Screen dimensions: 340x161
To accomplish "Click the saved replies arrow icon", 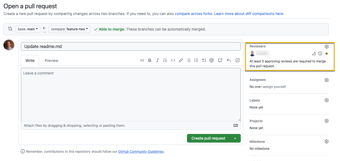I will tap(229, 61).
